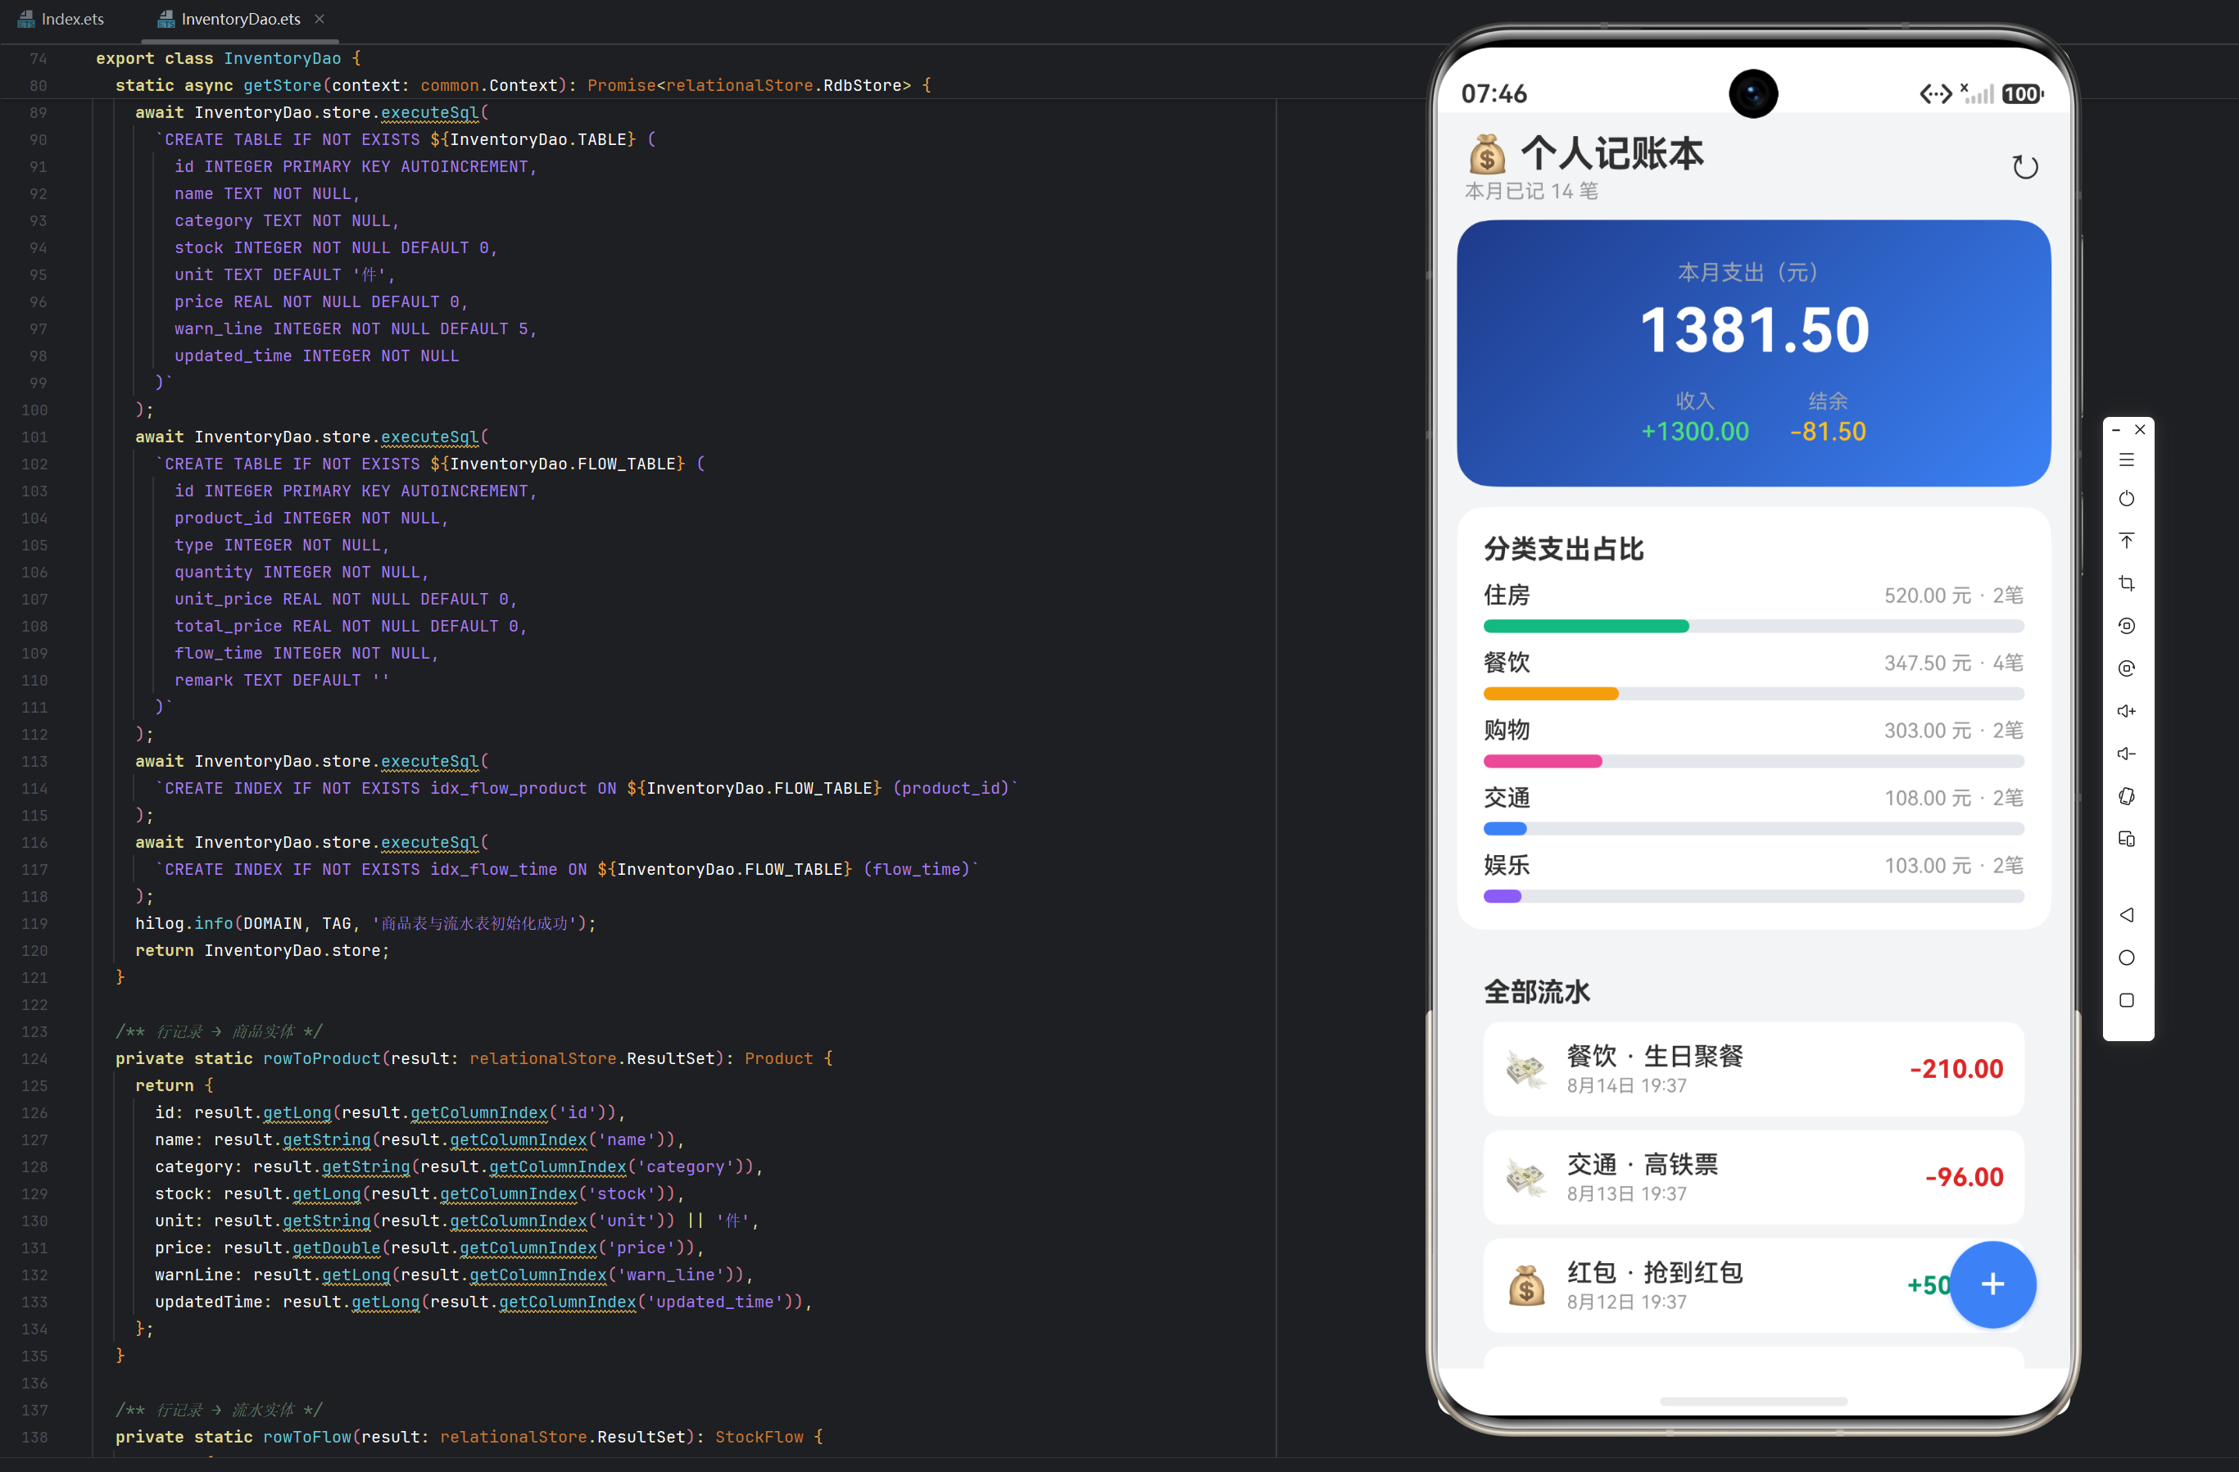Tap the 520.00 元 · 2笔 amount
2239x1472 pixels.
pos(1953,596)
